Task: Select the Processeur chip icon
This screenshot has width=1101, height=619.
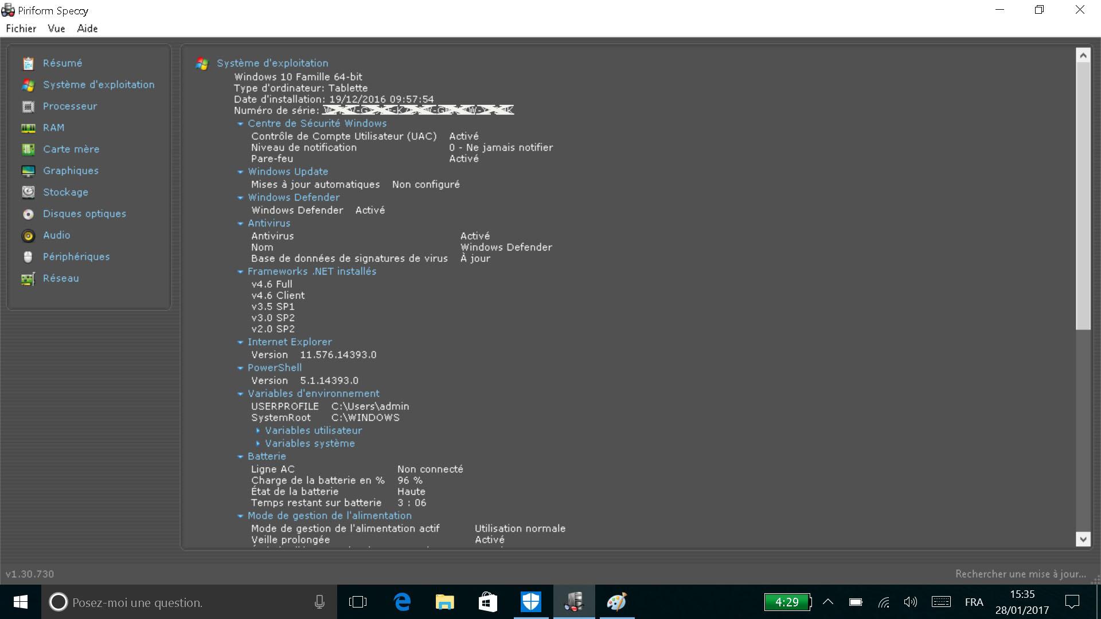Action: pyautogui.click(x=28, y=107)
